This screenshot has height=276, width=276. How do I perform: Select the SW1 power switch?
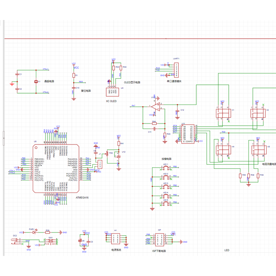click(x=51, y=241)
